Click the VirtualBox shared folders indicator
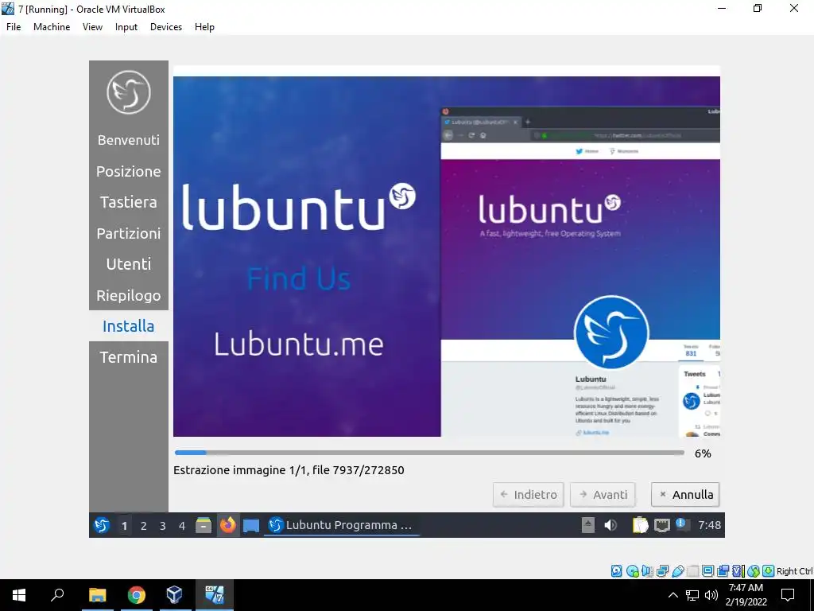814x611 pixels. (692, 571)
